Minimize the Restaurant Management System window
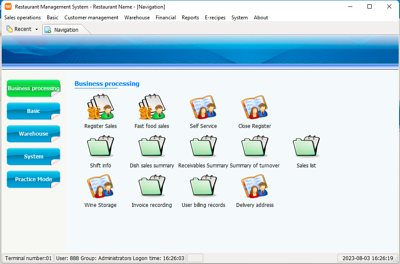 point(350,6)
